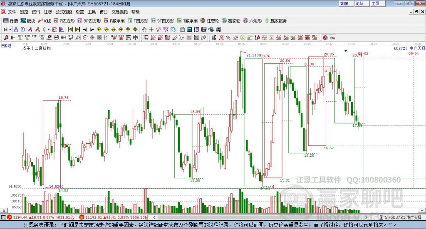Click the 沪 index value 3294.44 in status bar
Image resolution: width=426 pixels, height=229 pixels.
[20, 217]
